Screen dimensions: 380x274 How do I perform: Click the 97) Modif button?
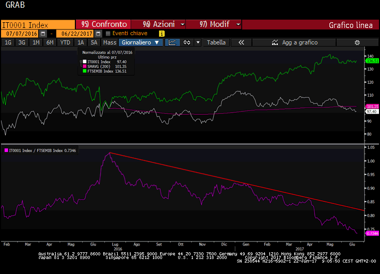214,24
